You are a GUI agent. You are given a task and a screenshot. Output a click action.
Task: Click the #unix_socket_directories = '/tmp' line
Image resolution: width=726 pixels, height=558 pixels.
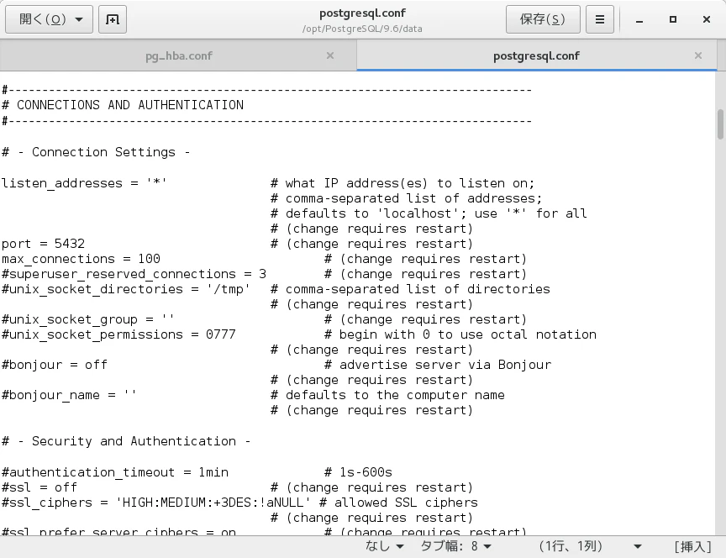click(x=126, y=289)
